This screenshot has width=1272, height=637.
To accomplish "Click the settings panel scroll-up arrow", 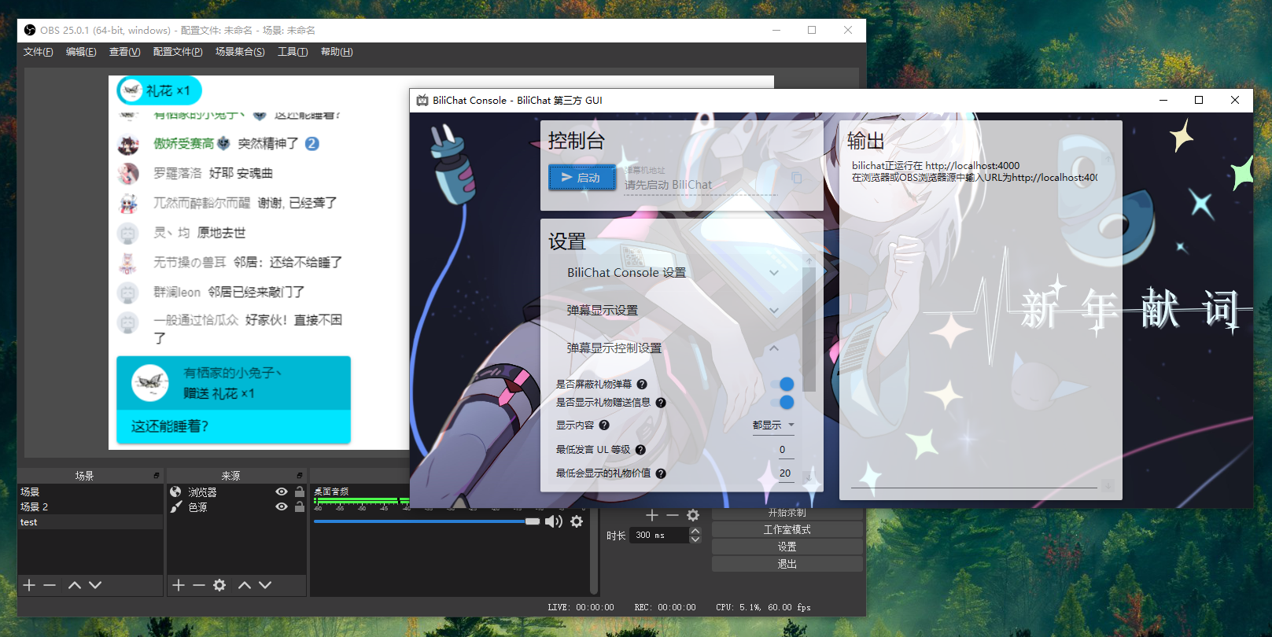I will pos(809,260).
